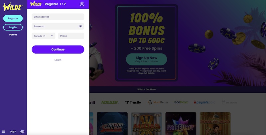Click the purple Continue button

pos(58,49)
